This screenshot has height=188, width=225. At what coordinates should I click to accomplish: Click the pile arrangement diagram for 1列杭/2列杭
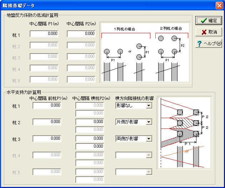[145, 52]
